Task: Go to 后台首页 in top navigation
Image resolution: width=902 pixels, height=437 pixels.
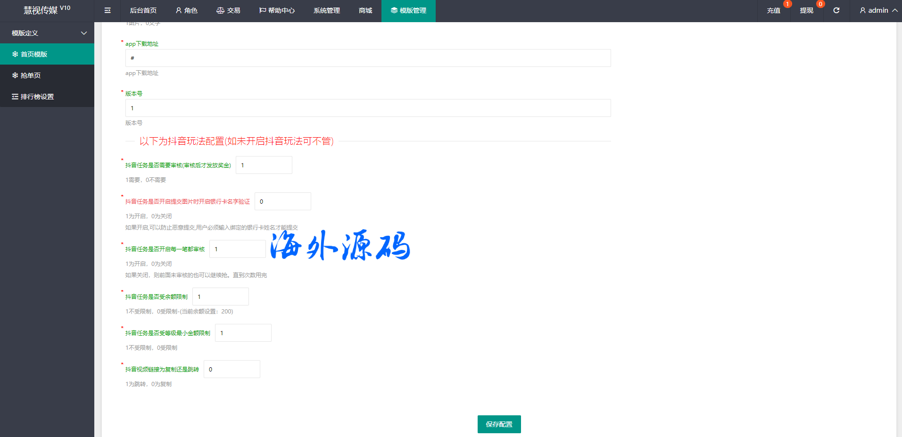Action: [x=143, y=10]
